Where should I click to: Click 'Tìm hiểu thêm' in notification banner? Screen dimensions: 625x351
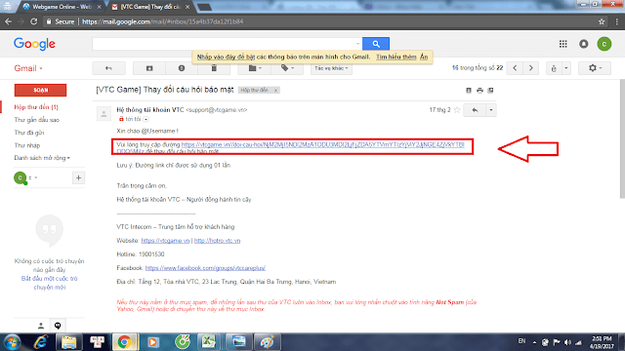click(x=396, y=57)
